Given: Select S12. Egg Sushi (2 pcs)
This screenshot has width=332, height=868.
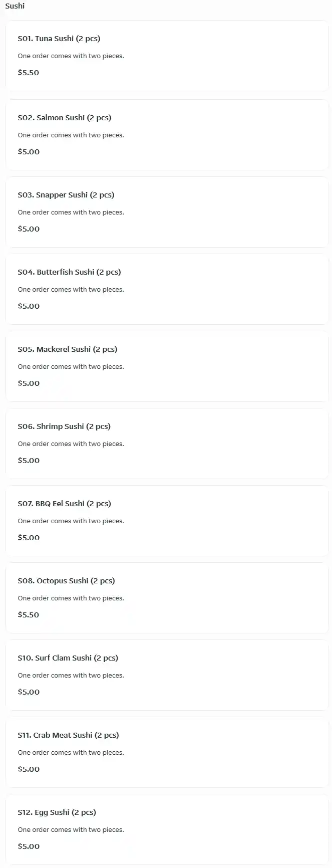Looking at the screenshot, I should click(57, 812).
